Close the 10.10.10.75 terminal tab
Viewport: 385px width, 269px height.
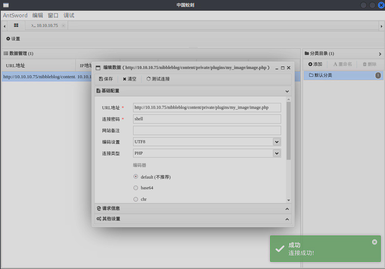pyautogui.click(x=63, y=25)
